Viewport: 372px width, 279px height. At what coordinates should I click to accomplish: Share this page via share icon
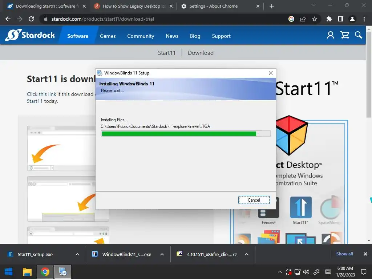tap(303, 19)
